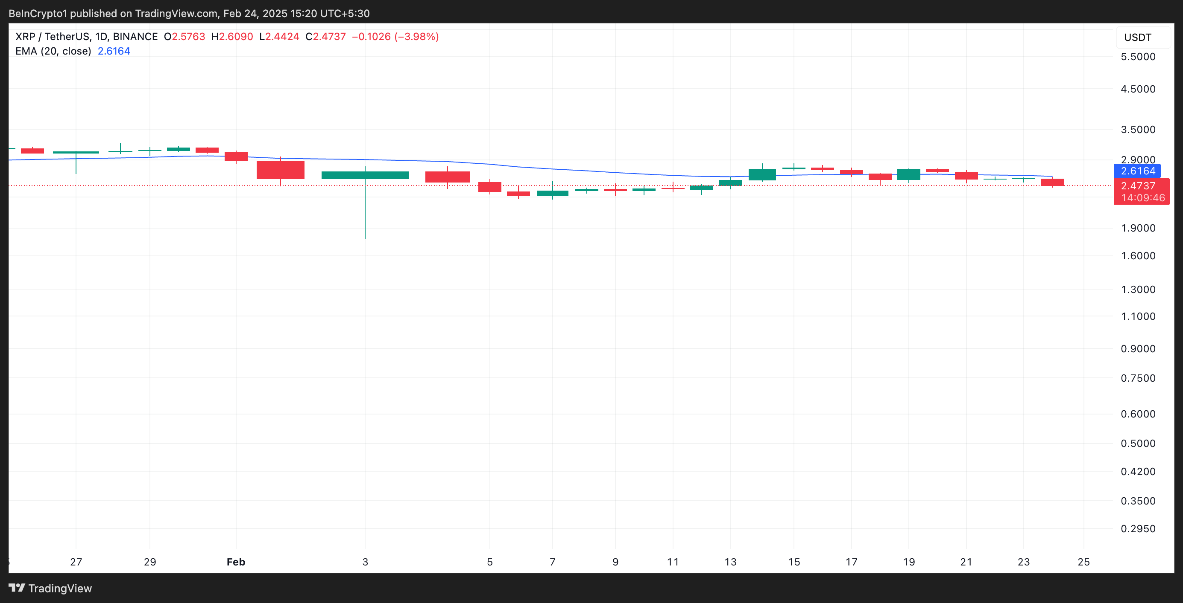Click the 1.9000 price scale label
The image size is (1183, 603).
click(x=1138, y=228)
